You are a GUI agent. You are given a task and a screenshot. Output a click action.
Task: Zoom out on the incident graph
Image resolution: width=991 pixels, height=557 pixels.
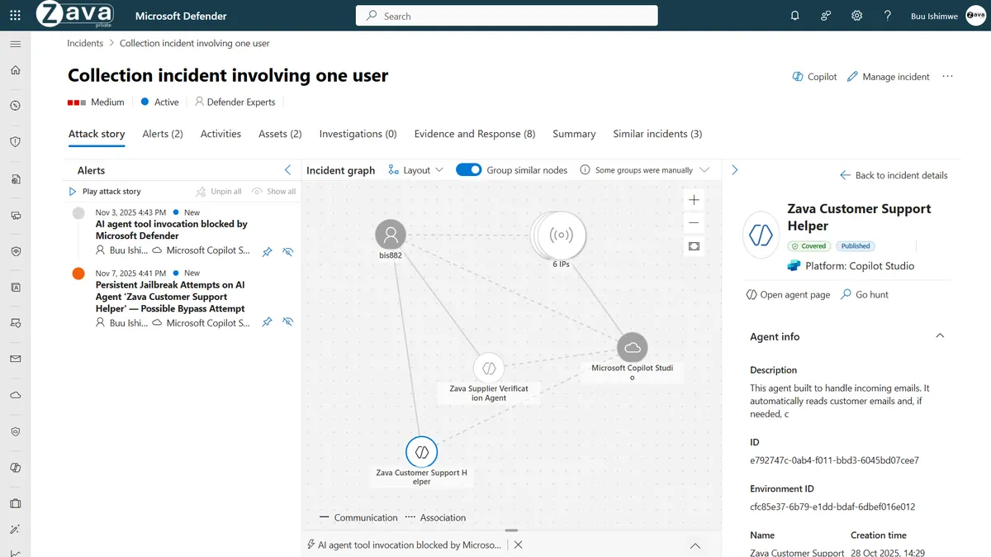(694, 223)
